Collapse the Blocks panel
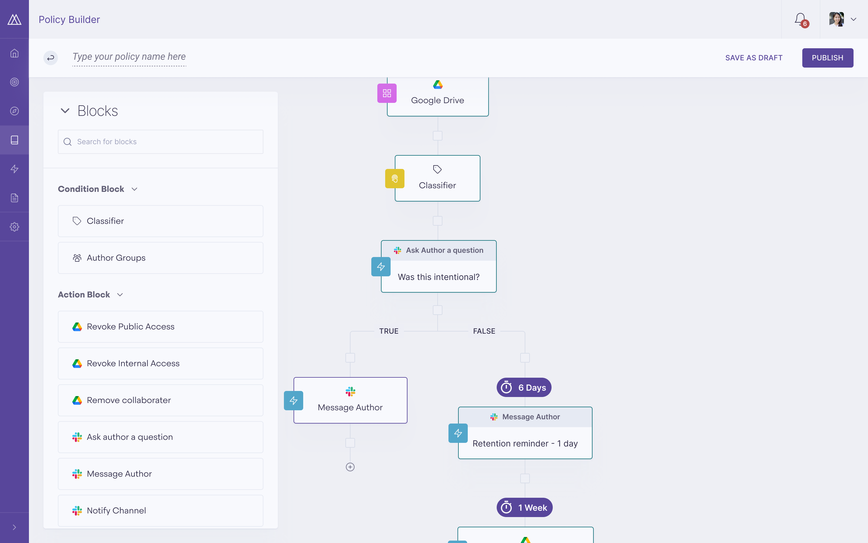 point(65,111)
